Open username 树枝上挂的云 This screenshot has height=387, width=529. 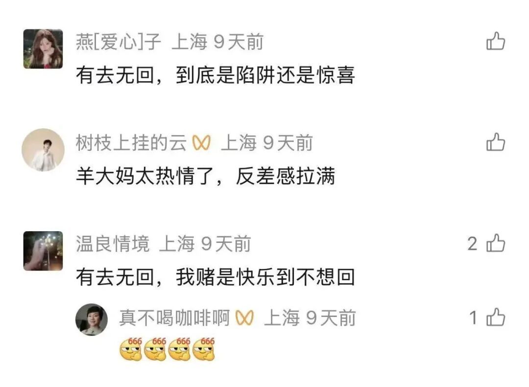pyautogui.click(x=131, y=143)
